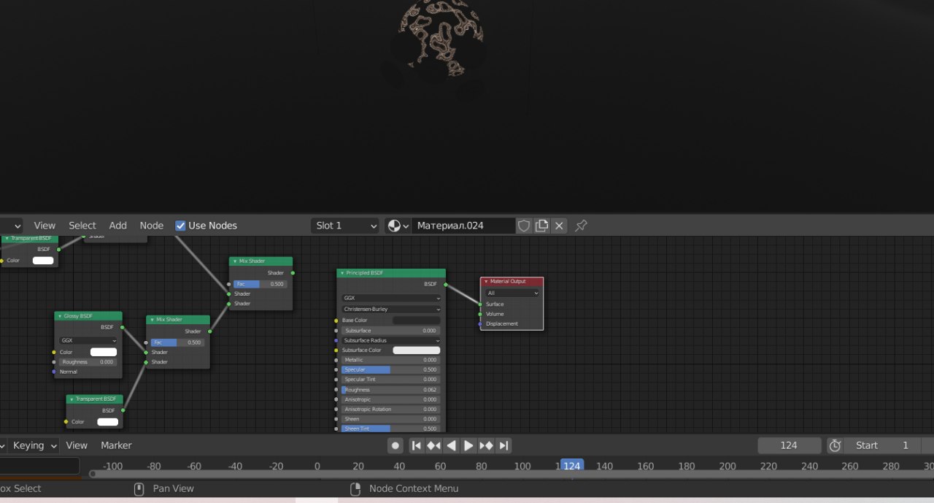Click the material name field Материал.024
Screen dimensions: 934x503
tap(463, 226)
